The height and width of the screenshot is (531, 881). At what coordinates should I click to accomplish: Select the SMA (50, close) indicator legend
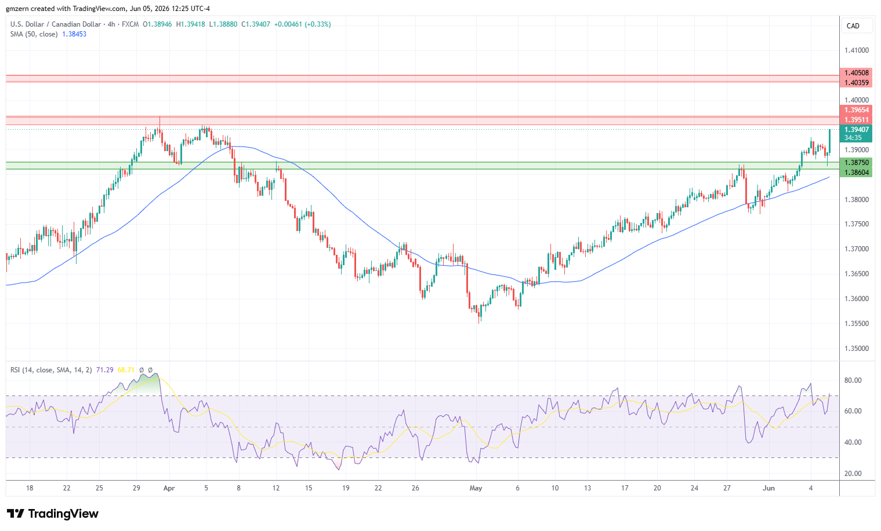pyautogui.click(x=34, y=34)
